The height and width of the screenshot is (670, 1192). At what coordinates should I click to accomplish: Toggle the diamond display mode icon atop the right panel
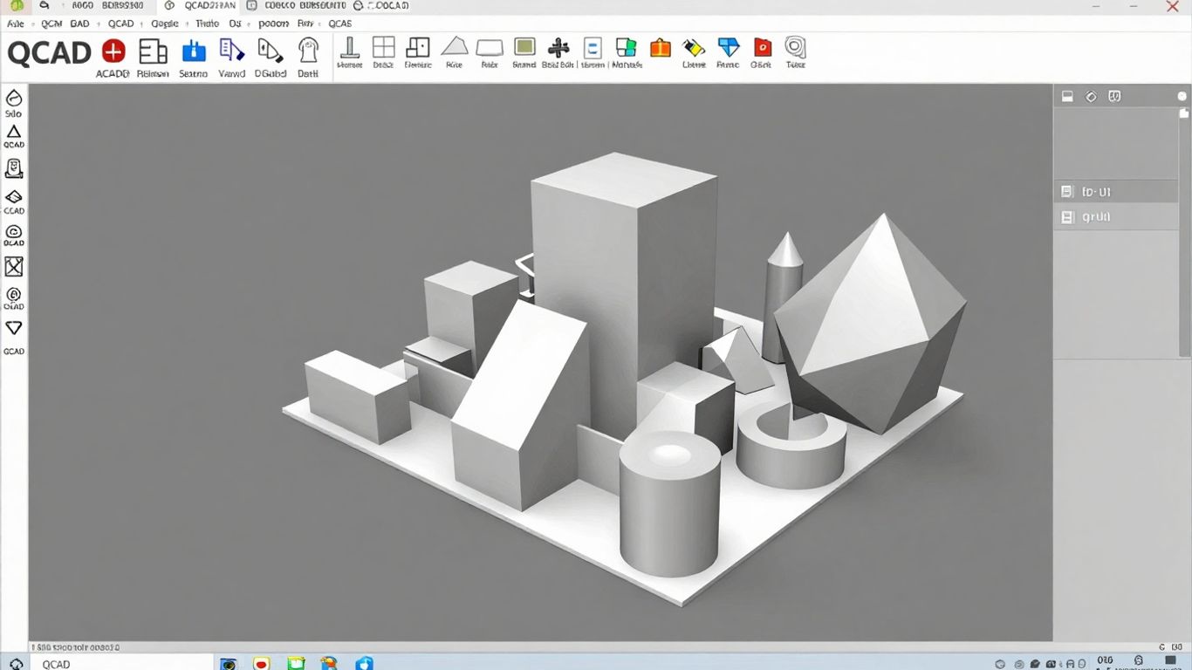click(x=1091, y=96)
